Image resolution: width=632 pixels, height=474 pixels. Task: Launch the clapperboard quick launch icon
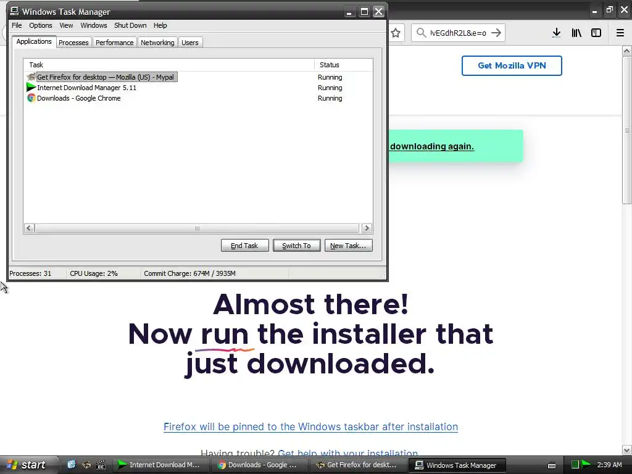point(101,465)
